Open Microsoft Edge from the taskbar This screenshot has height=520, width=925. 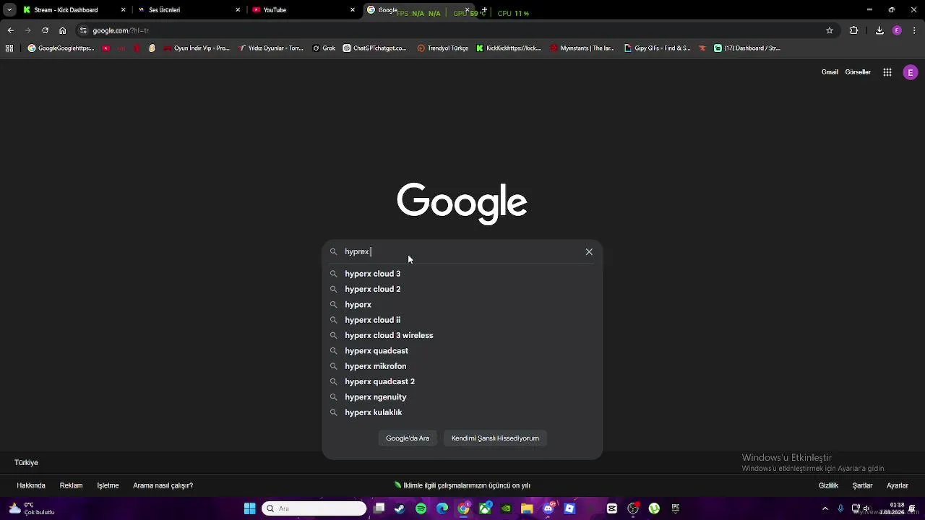[x=442, y=508]
